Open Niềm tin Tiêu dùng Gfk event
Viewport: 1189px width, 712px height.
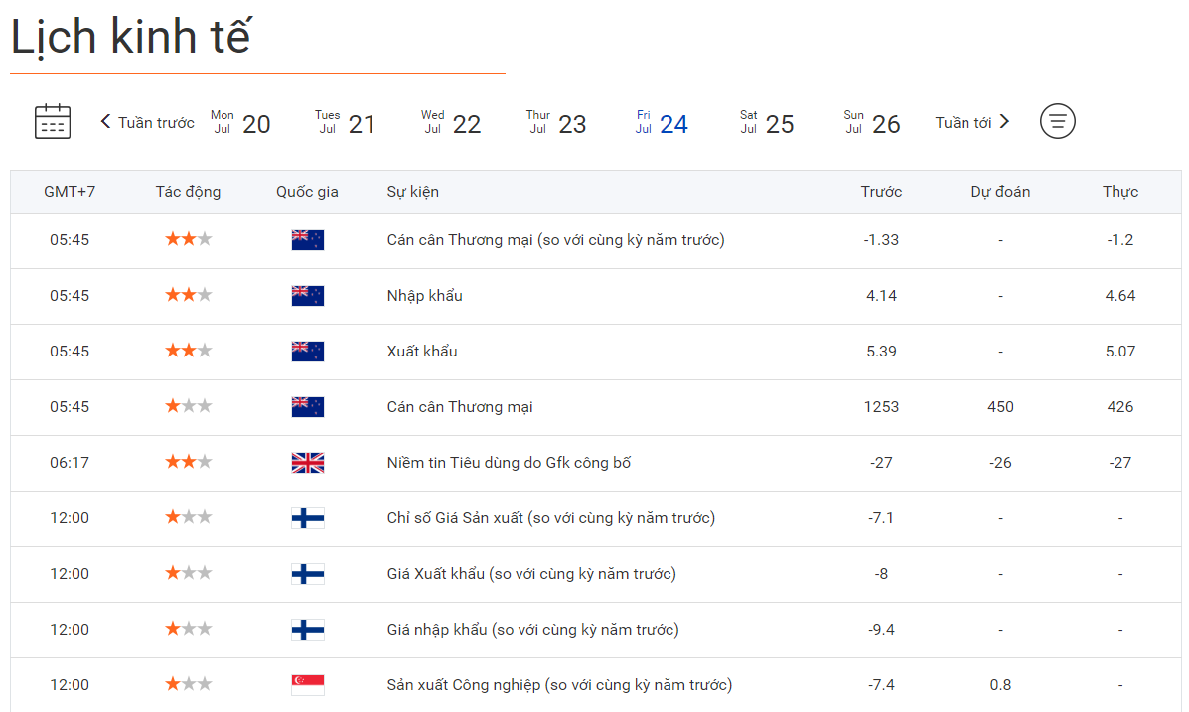pos(509,463)
